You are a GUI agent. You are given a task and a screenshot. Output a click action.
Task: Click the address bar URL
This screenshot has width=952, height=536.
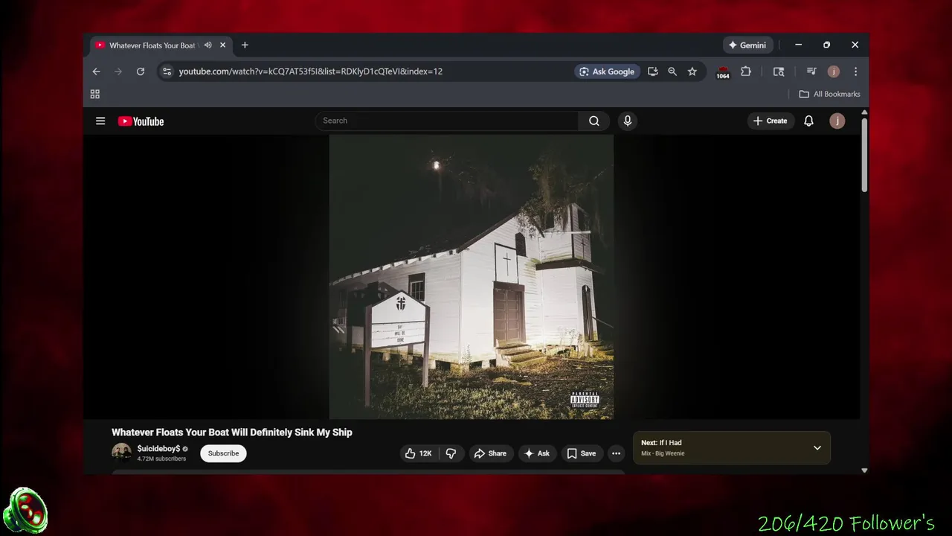311,71
